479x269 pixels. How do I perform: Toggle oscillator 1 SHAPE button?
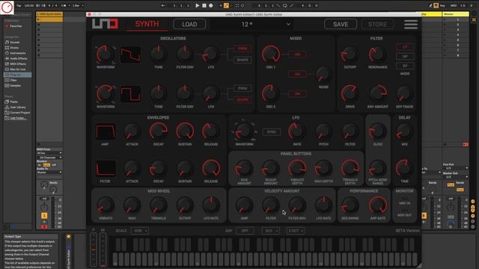[x=242, y=60]
